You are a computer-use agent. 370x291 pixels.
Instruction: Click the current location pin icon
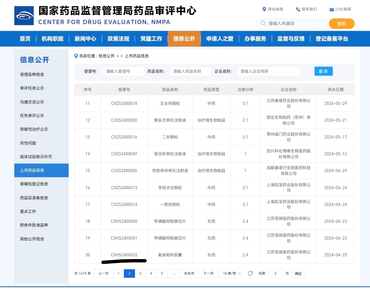tap(76, 56)
